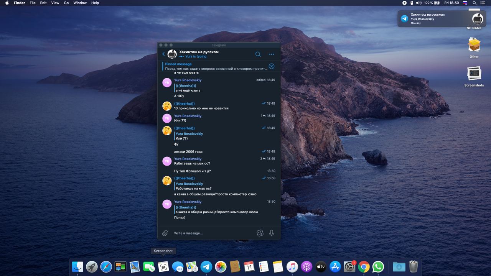The width and height of the screenshot is (491, 276).
Task: Open the Finder menu
Action: click(x=19, y=3)
